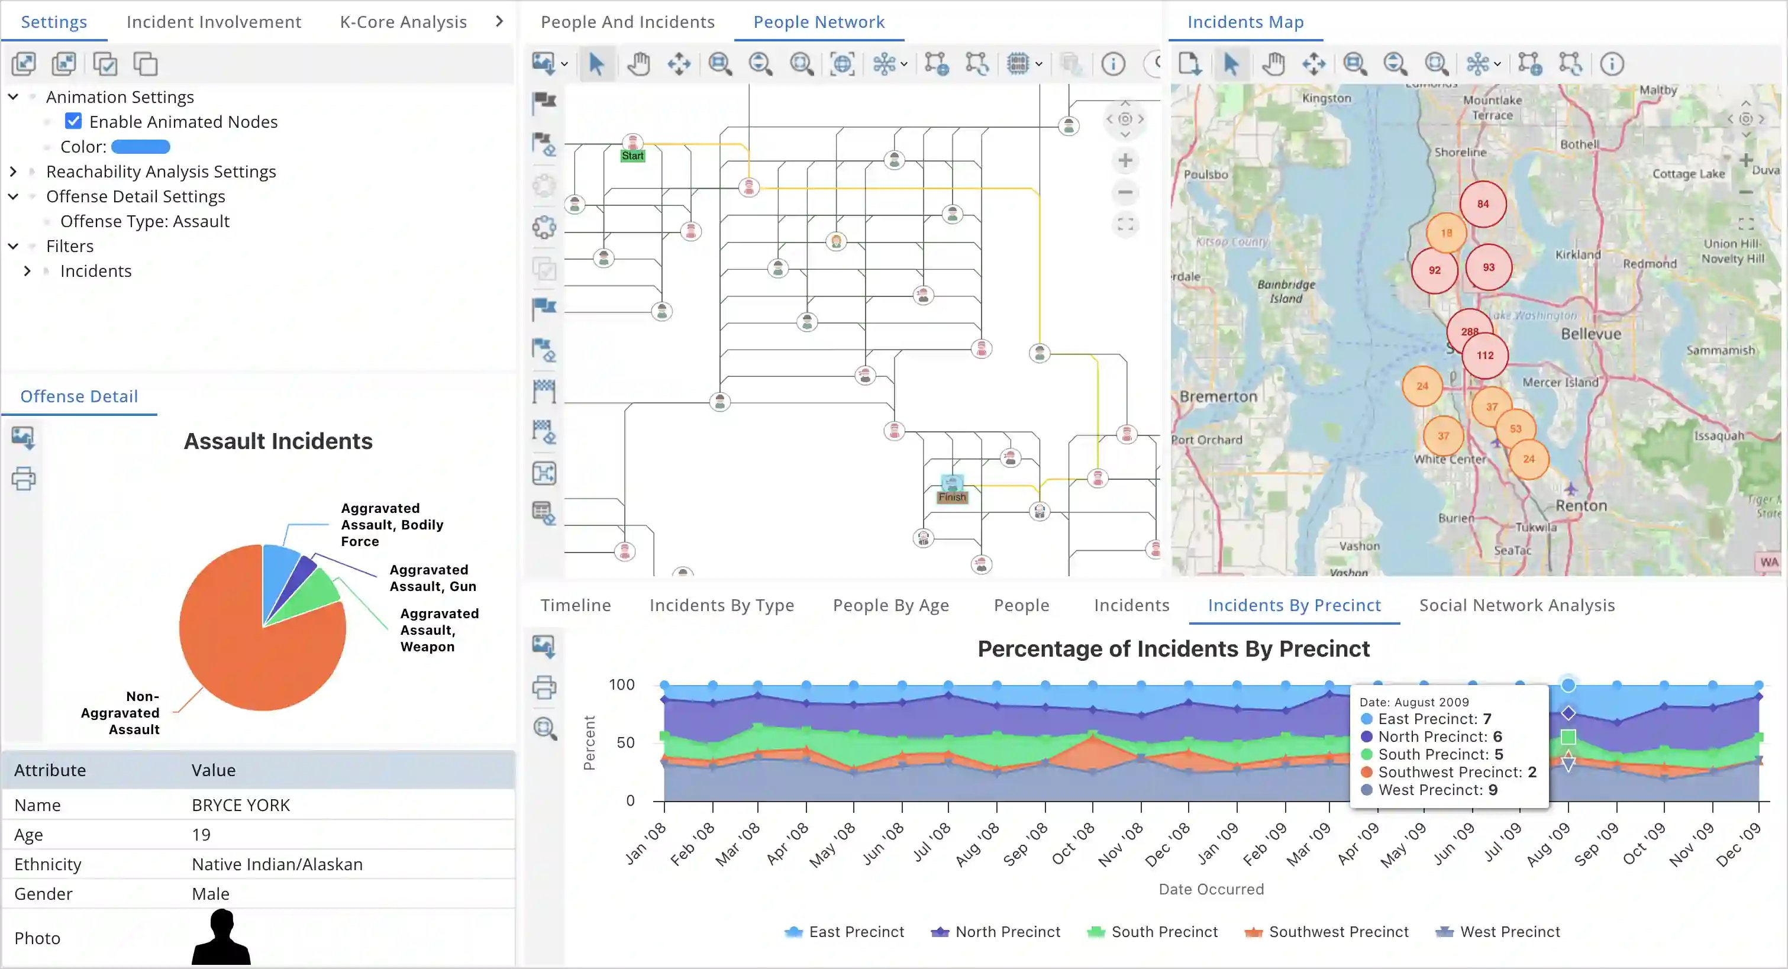Viewport: 1788px width, 969px height.
Task: Toggle South Precinct series in chart legend
Action: coord(1152,932)
